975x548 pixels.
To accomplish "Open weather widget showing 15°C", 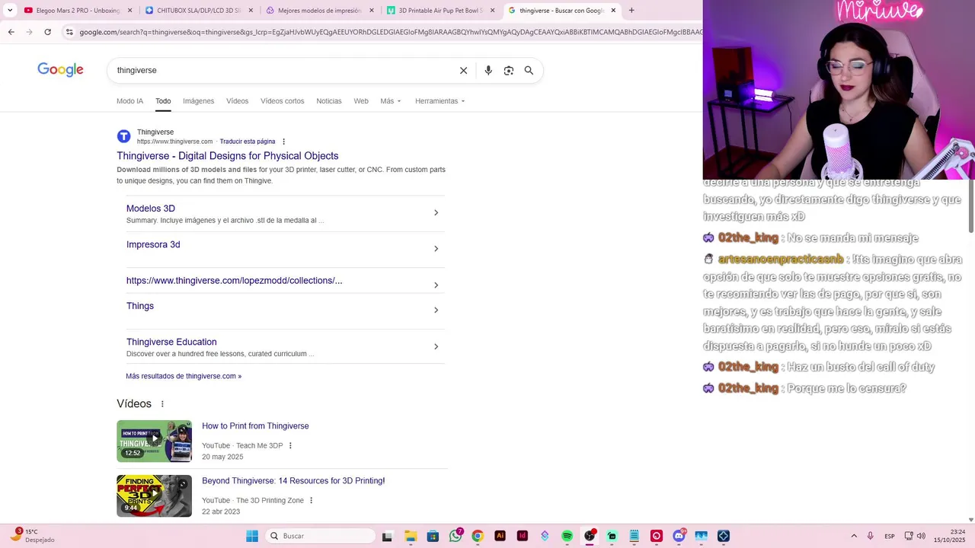I will (x=32, y=536).
